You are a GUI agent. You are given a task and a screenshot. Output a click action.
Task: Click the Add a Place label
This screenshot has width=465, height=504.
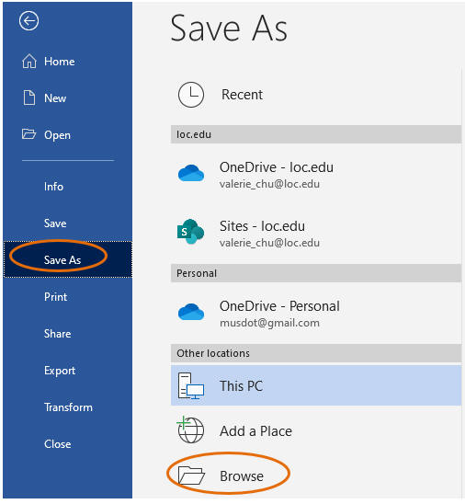coord(256,431)
